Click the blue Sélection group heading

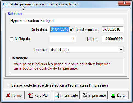tap(15, 14)
